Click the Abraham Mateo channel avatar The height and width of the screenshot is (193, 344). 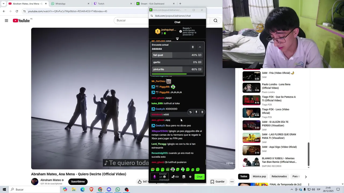coord(35,181)
